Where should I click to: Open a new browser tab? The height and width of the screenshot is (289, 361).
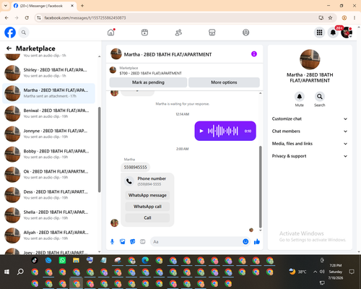click(x=82, y=6)
